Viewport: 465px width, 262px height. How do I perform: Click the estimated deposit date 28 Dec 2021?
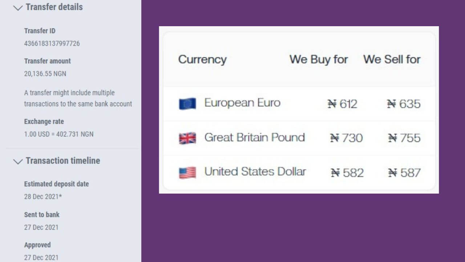(x=43, y=196)
